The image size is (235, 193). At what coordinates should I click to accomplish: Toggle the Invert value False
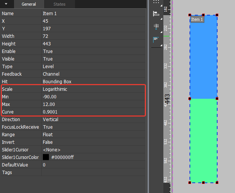(93, 142)
